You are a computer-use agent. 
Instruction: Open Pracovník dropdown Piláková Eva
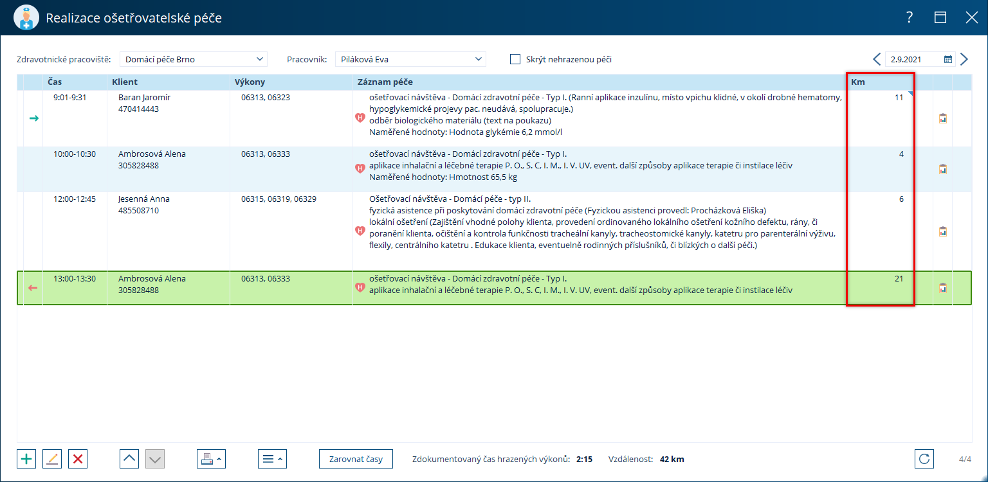click(410, 59)
